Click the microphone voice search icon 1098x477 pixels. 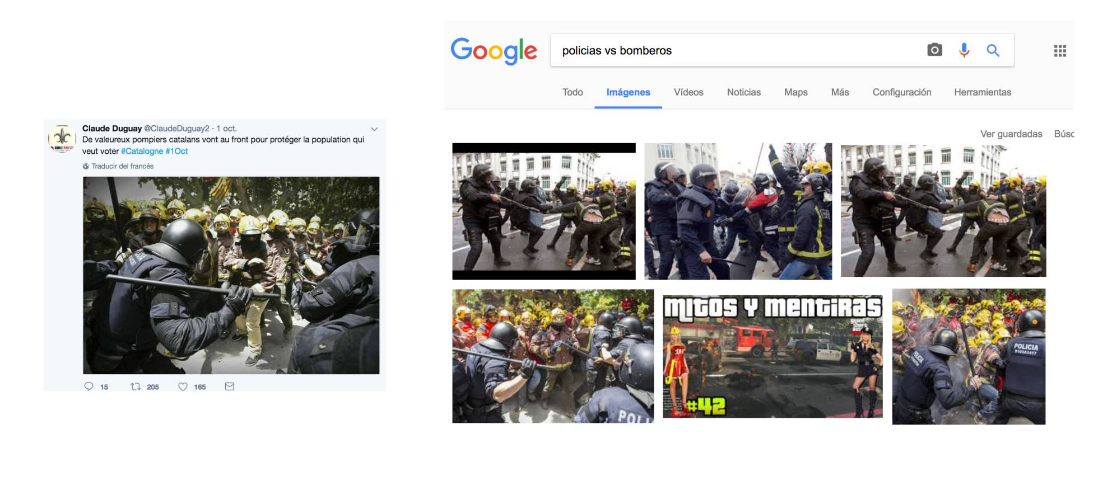point(964,50)
